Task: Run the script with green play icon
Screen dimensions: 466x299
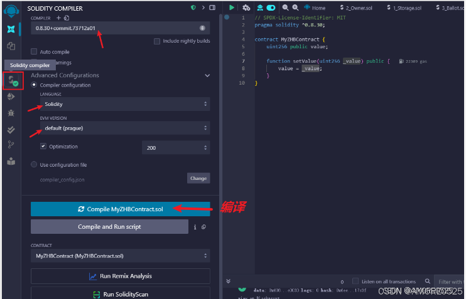Action: coord(232,8)
